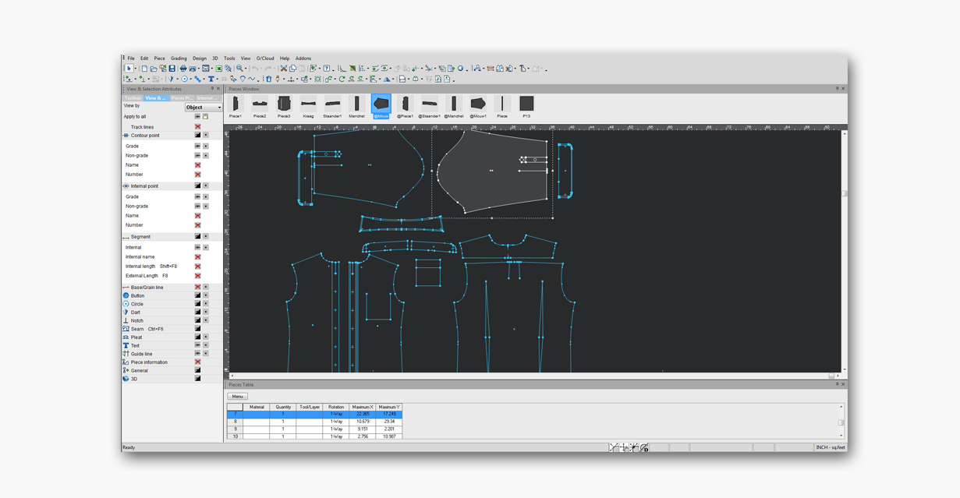Open the Contour point options dropdown
Image resolution: width=960 pixels, height=498 pixels.
coord(206,136)
